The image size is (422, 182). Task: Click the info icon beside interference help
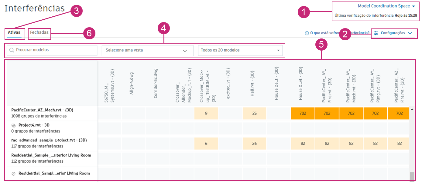click(x=307, y=33)
